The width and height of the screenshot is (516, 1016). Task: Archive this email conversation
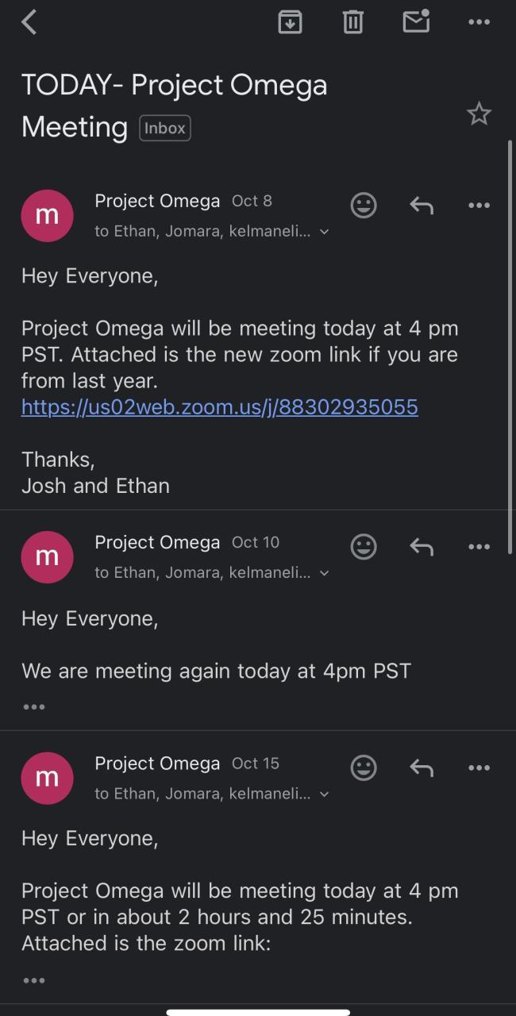click(291, 22)
